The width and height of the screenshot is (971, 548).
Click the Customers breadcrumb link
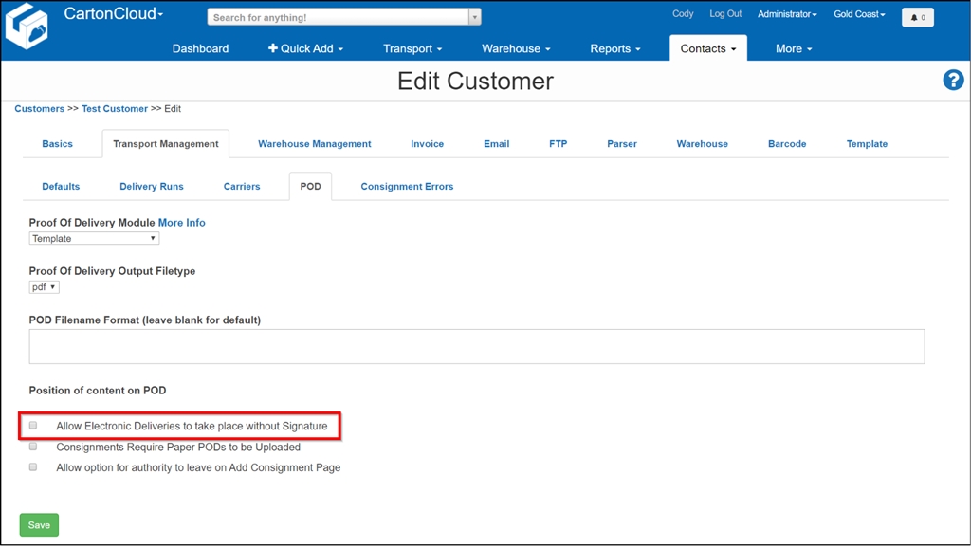(x=40, y=108)
